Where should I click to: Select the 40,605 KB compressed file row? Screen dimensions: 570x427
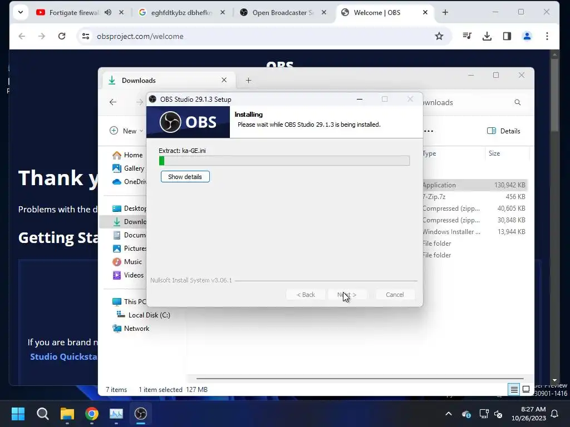[x=474, y=208]
